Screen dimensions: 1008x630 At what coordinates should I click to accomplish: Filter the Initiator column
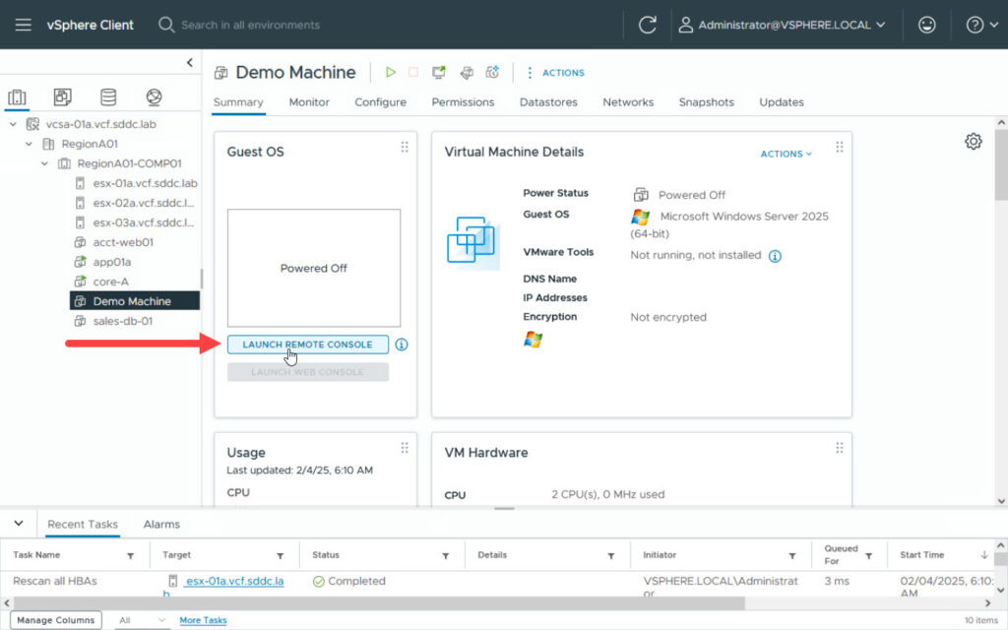[792, 556]
